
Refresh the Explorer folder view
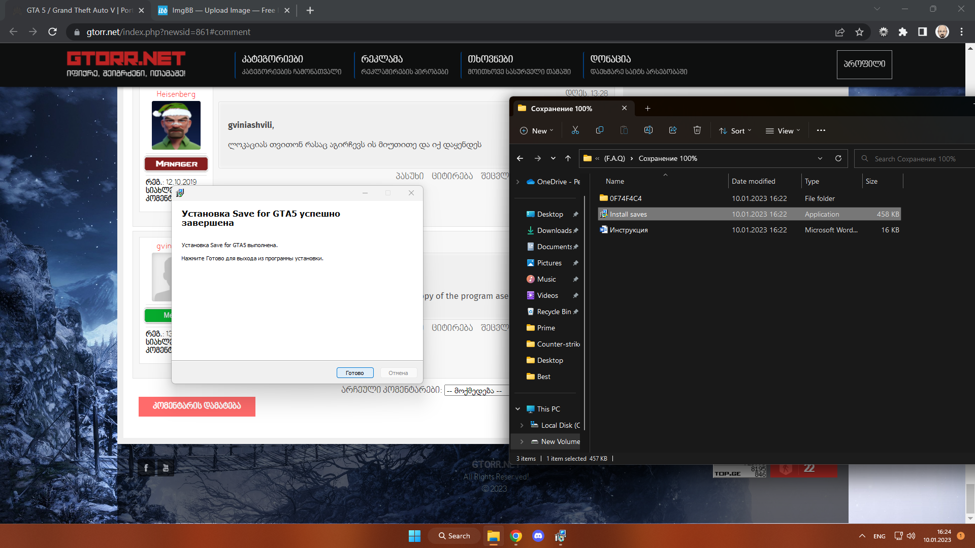tap(838, 158)
